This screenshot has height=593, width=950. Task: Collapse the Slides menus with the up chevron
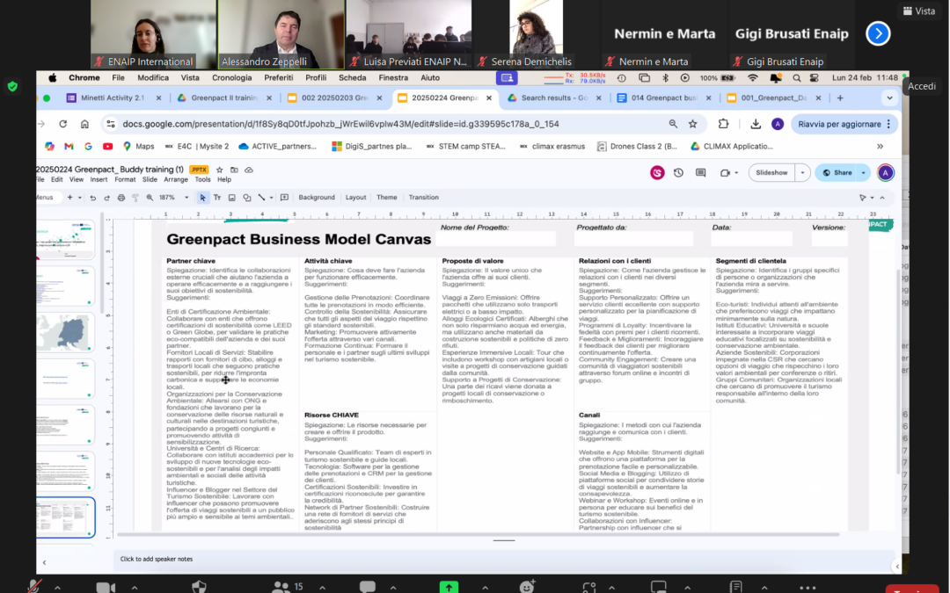(x=882, y=198)
